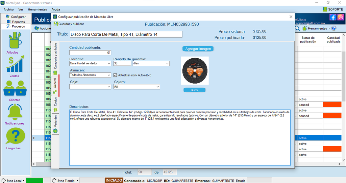Click the Status de publicación column header

[308, 40]
